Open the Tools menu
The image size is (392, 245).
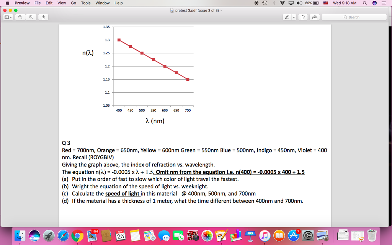point(85,3)
